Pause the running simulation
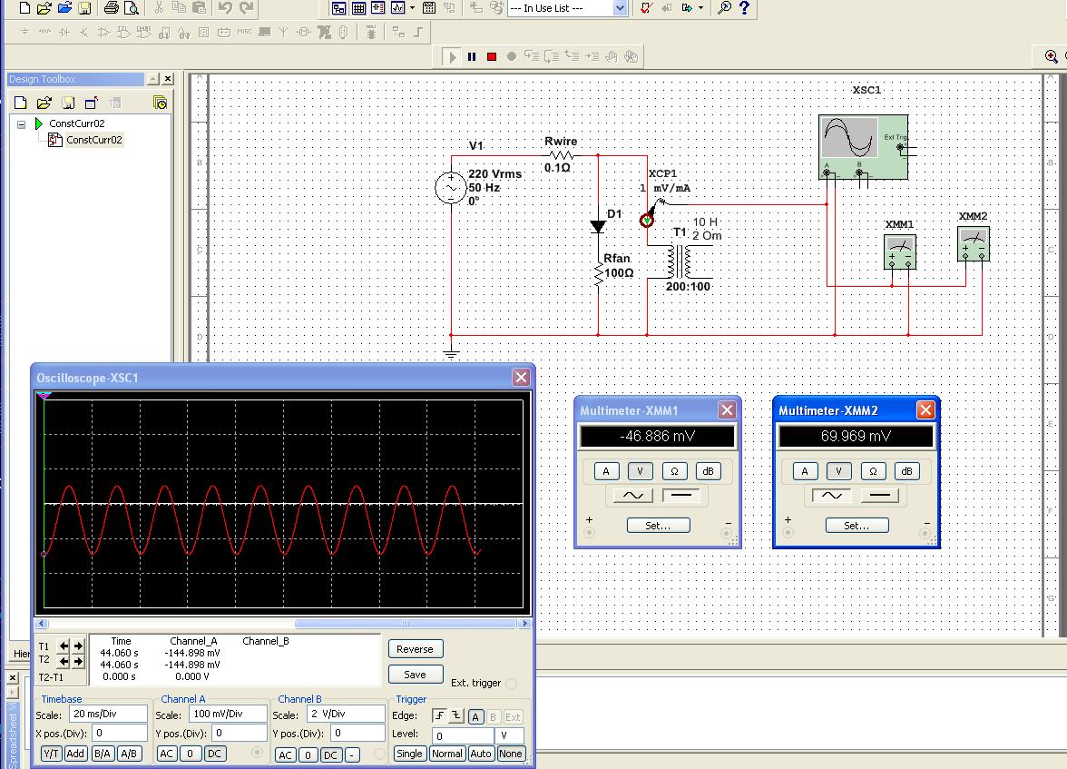This screenshot has height=769, width=1067. 472,56
